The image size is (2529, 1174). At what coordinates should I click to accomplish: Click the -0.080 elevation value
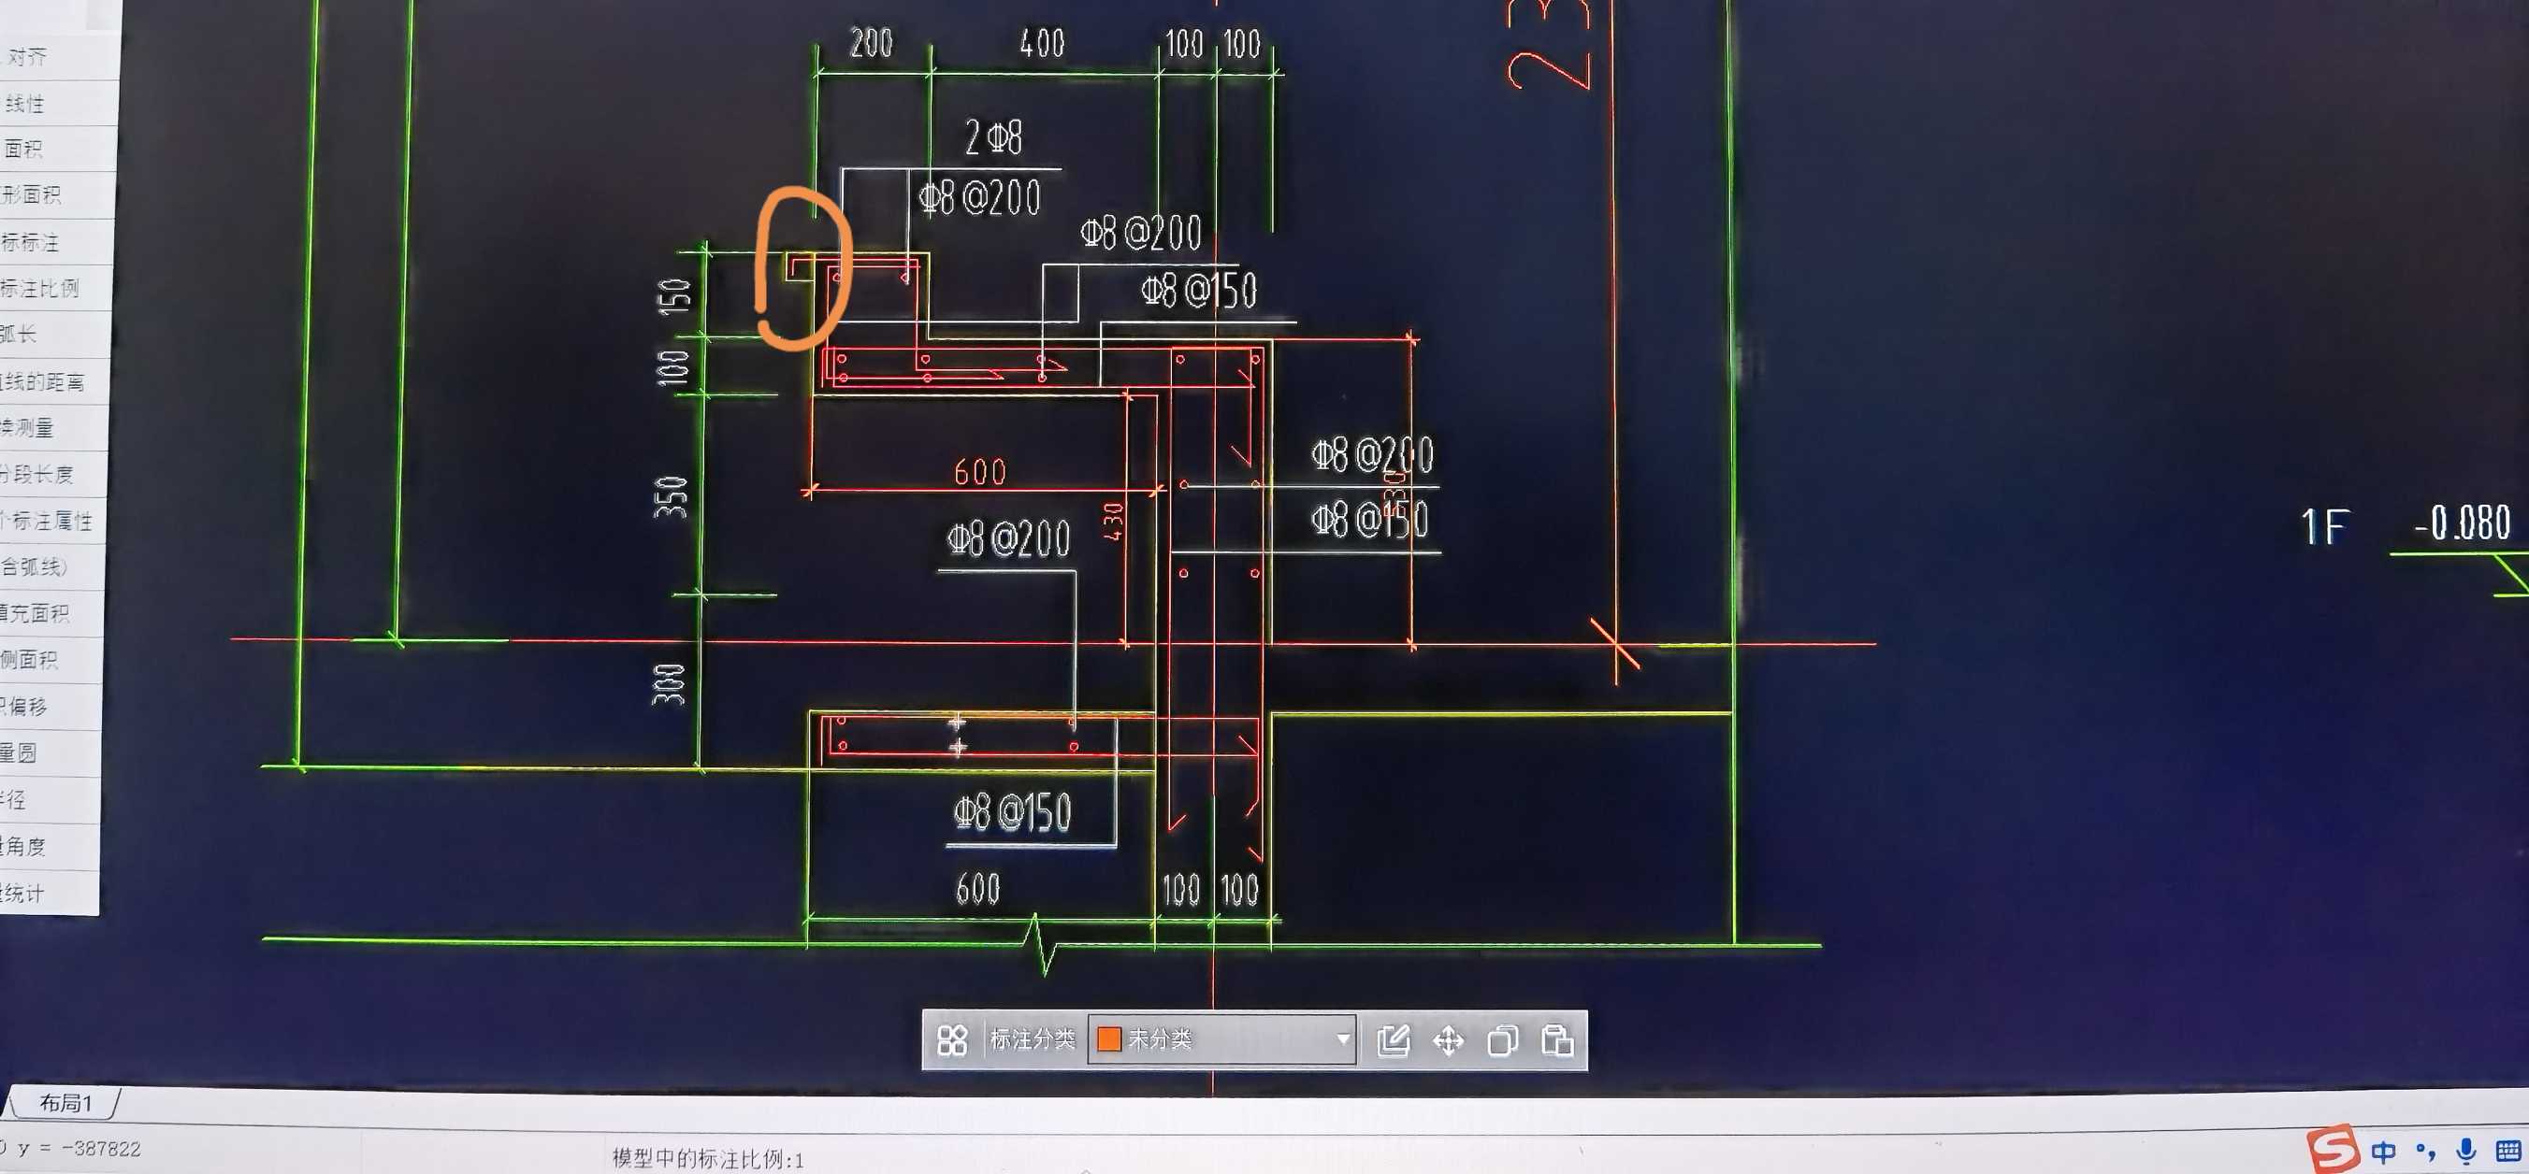pos(2463,523)
